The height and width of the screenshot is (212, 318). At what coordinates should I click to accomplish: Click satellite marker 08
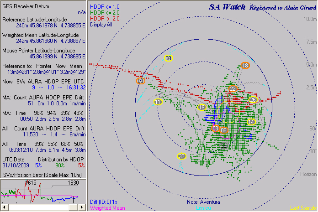(141, 81)
